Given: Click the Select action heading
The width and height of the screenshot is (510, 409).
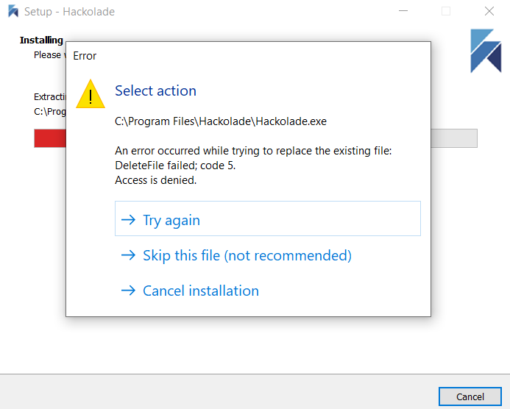Looking at the screenshot, I should point(155,90).
